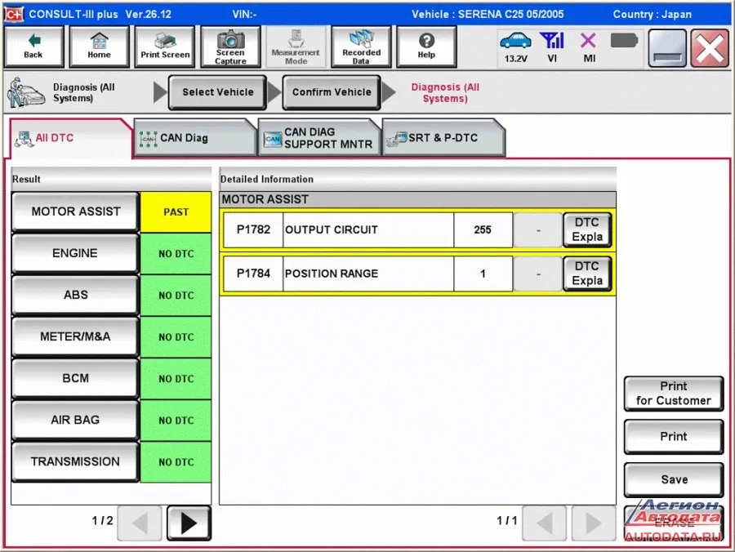The width and height of the screenshot is (735, 552).
Task: Select the TRANSMISSION system
Action: click(x=75, y=461)
